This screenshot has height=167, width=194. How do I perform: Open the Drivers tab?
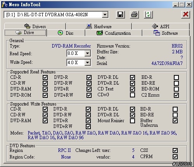coord(35,26)
